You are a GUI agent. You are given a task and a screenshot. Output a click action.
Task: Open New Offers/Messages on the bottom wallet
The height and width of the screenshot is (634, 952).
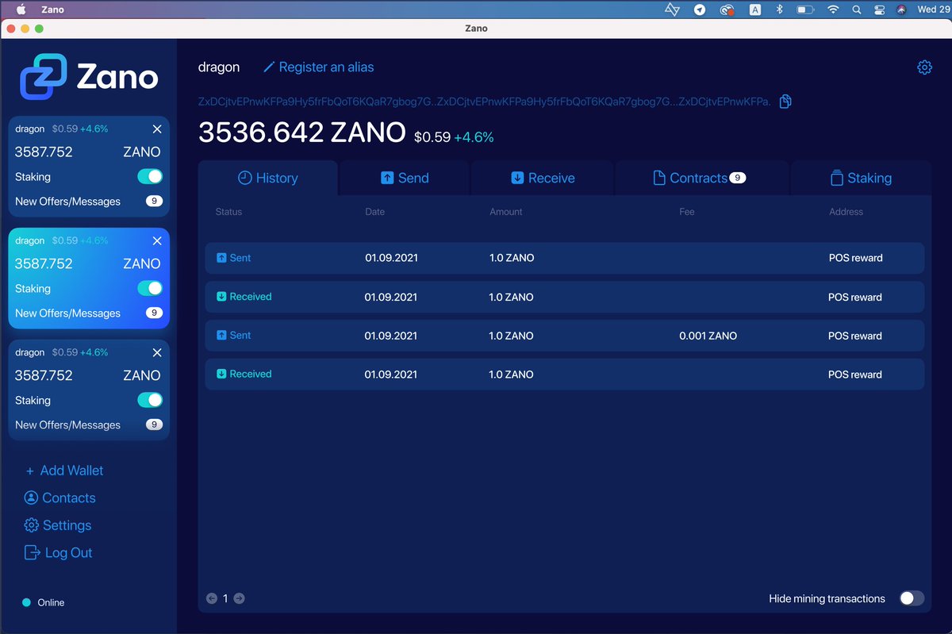pyautogui.click(x=153, y=425)
